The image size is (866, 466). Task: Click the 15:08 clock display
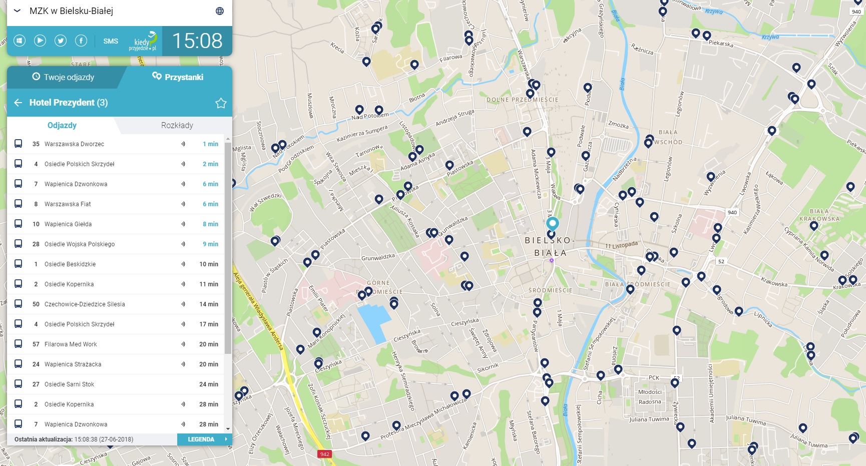[x=197, y=41]
